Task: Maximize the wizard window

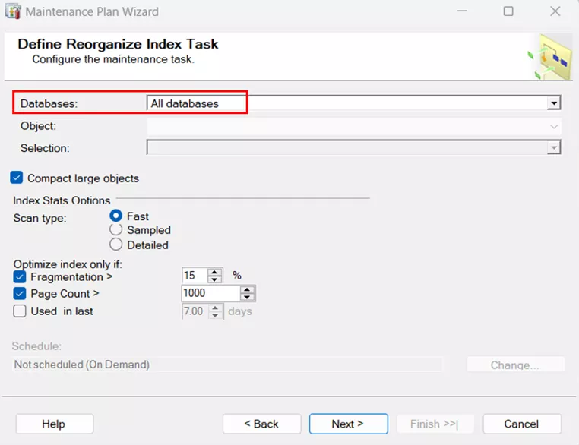Action: pos(508,11)
